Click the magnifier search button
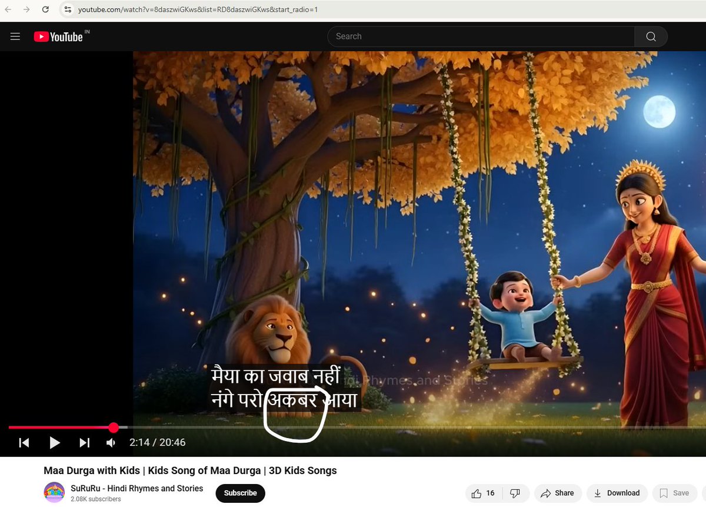 (x=651, y=37)
